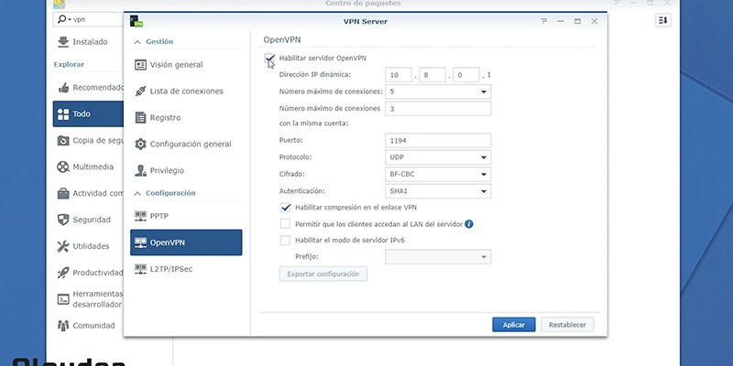Open Utilidades category in Centro de paquetes
Viewport: 733px width, 366px height.
tap(88, 246)
